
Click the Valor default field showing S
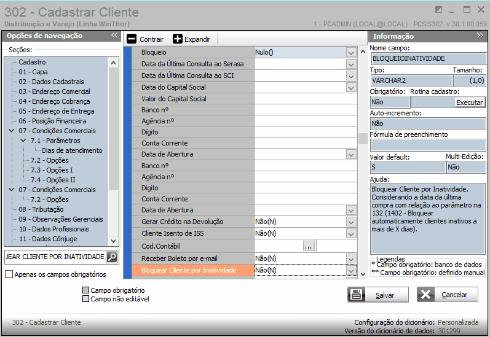pos(408,167)
